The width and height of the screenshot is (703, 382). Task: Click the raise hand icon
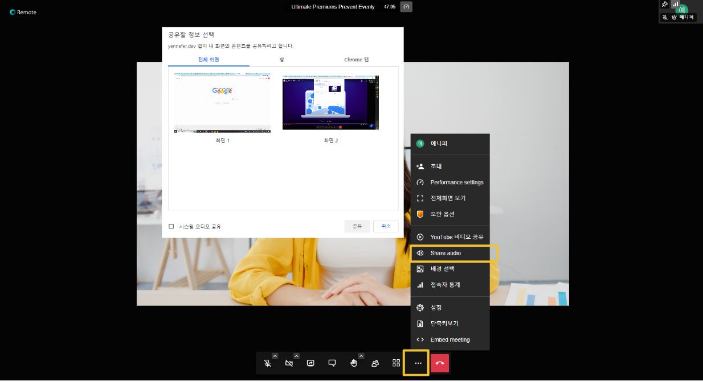coord(353,363)
